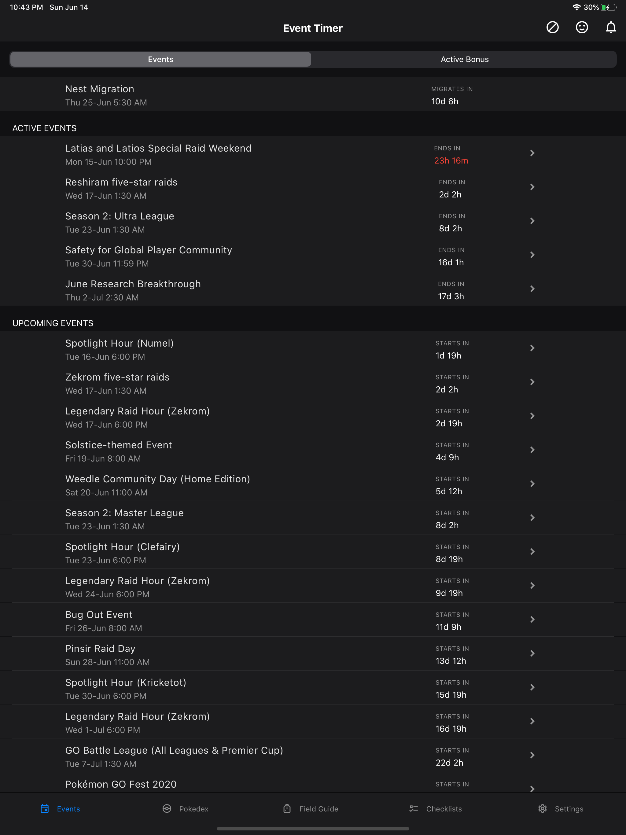Open Solstice-themed Event entry
This screenshot has height=835, width=626.
point(313,450)
